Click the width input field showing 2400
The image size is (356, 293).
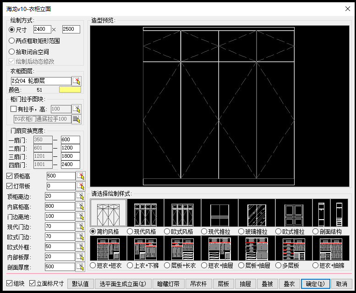(42, 29)
